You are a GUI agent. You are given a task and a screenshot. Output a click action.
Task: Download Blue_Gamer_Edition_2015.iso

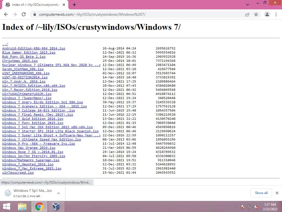(x=29, y=52)
